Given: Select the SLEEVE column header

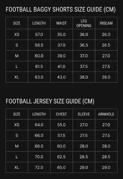Looking at the screenshot, I should coord(84,114).
